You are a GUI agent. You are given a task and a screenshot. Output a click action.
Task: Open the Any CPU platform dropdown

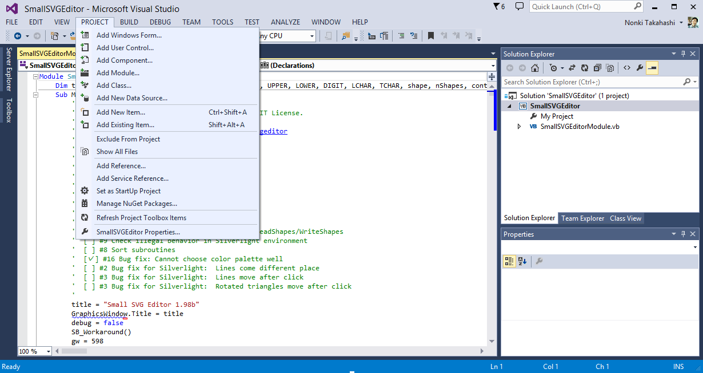click(x=312, y=36)
